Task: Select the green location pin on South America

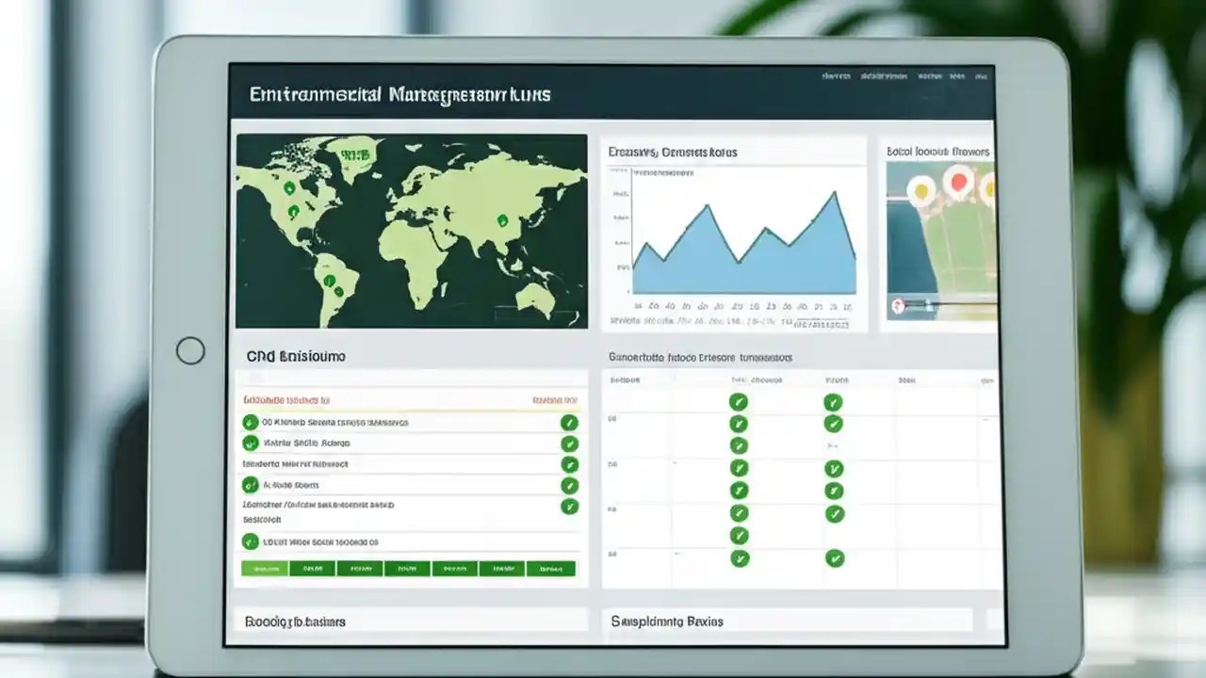Action: coord(330,281)
